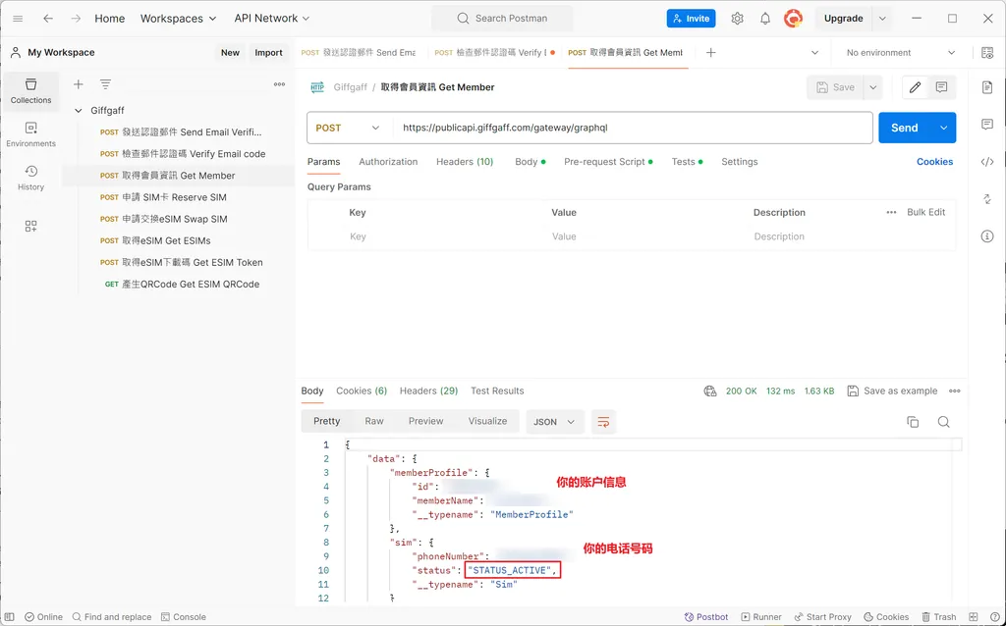Click the Invite button

(691, 19)
